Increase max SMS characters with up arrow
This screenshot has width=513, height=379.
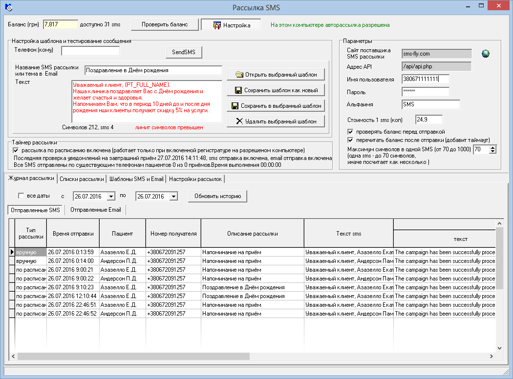click(492, 147)
